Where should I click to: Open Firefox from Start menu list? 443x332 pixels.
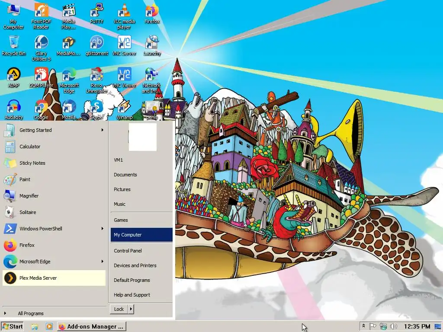pyautogui.click(x=54, y=245)
